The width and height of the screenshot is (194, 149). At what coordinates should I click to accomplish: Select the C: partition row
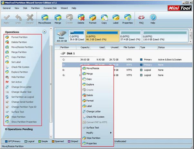(x=127, y=60)
